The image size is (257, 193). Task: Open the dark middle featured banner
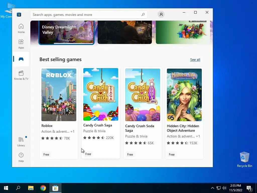click(x=125, y=32)
